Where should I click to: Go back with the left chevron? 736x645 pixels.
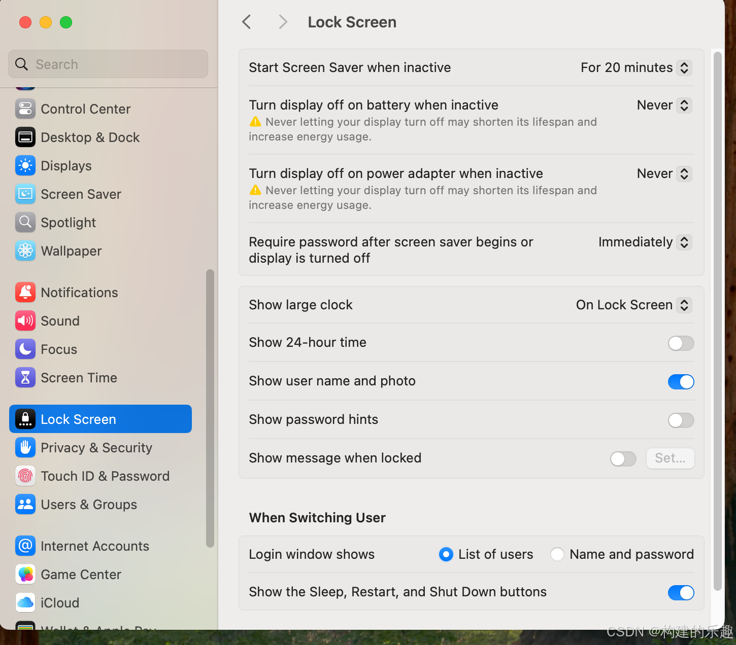pos(247,22)
